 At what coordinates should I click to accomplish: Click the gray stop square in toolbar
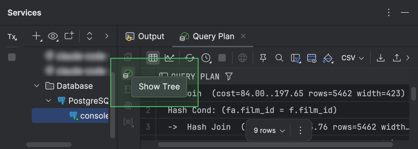coord(222,58)
